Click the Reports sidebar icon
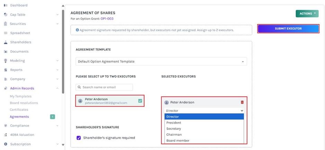 (6, 70)
